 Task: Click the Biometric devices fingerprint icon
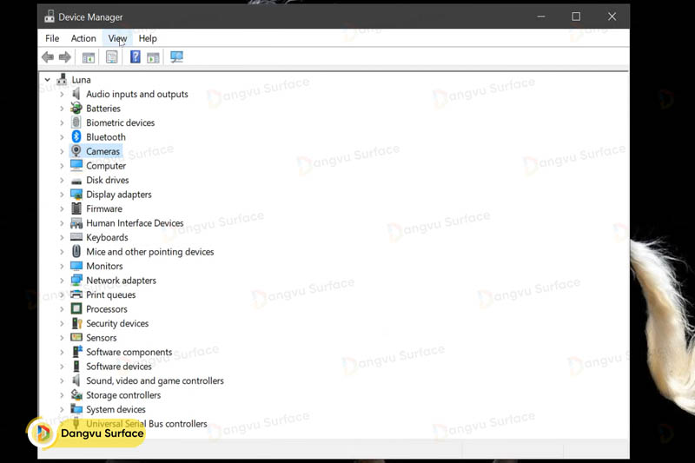(76, 122)
